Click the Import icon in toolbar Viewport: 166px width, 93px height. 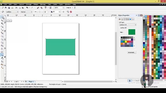38,8
